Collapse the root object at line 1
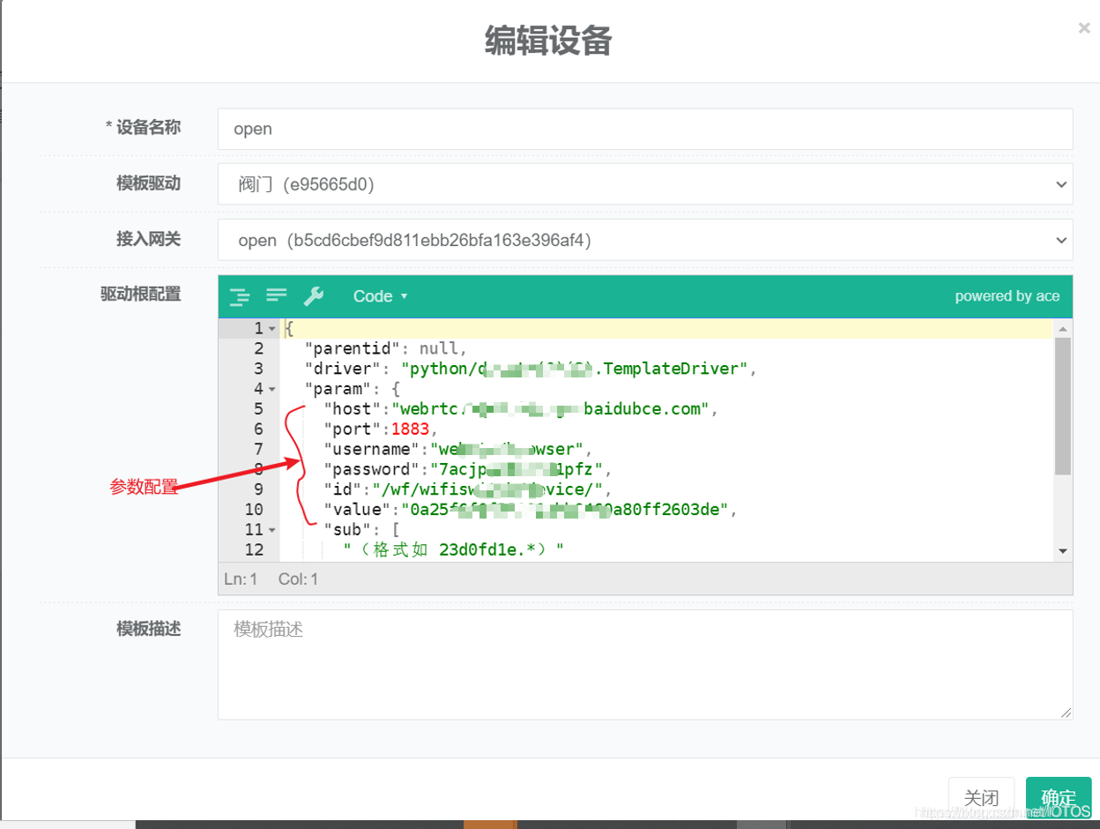 point(272,329)
